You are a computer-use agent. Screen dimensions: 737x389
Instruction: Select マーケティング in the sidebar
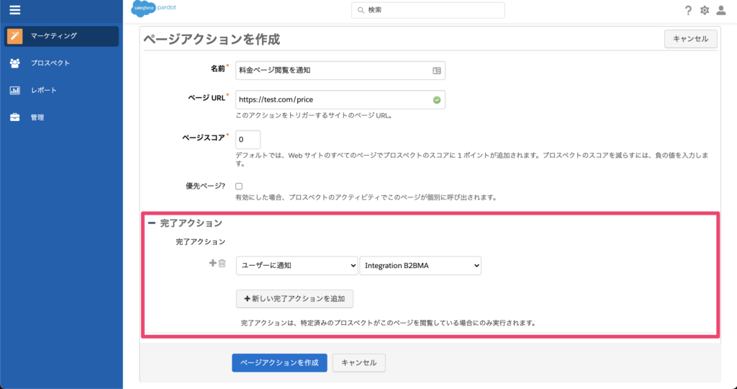point(62,36)
